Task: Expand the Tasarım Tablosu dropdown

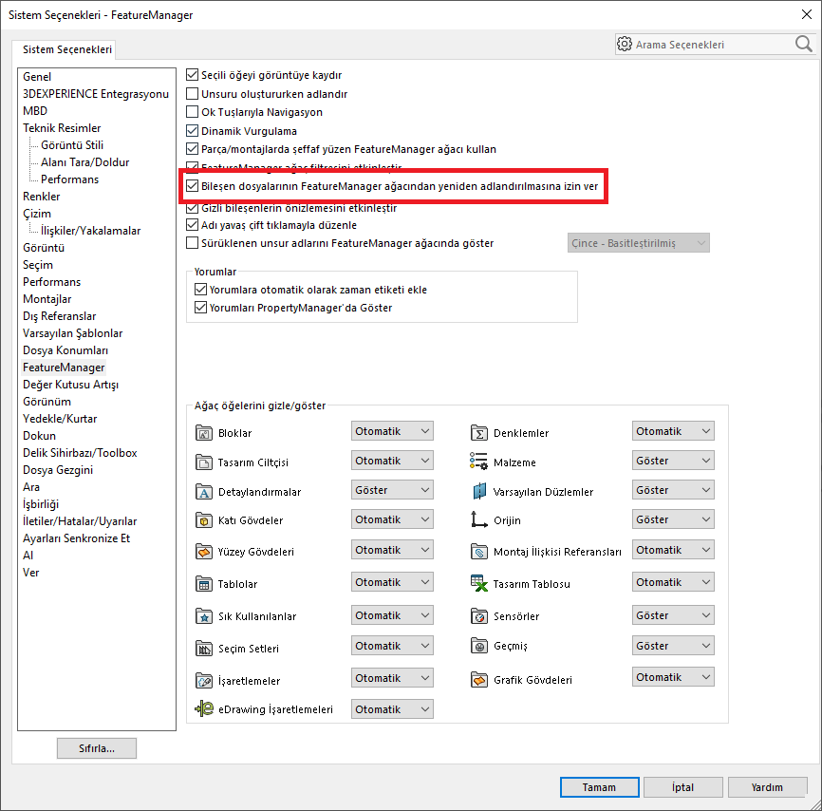Action: (x=673, y=582)
